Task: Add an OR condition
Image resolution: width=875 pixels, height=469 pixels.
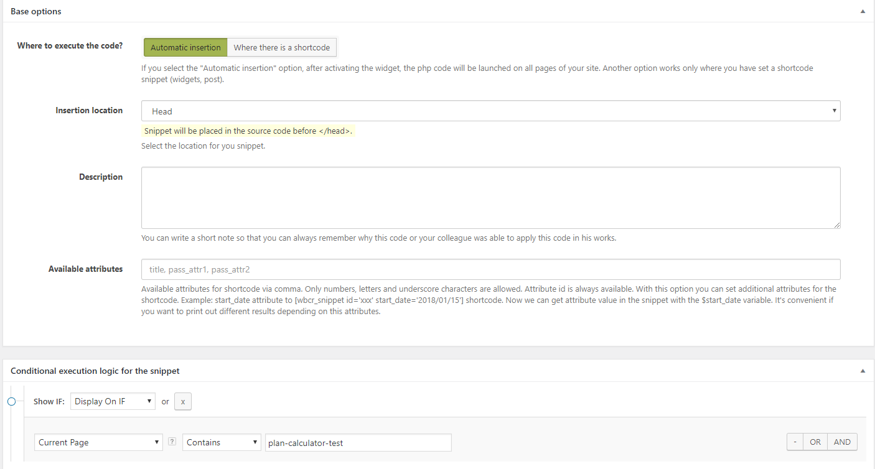Action: 815,442
